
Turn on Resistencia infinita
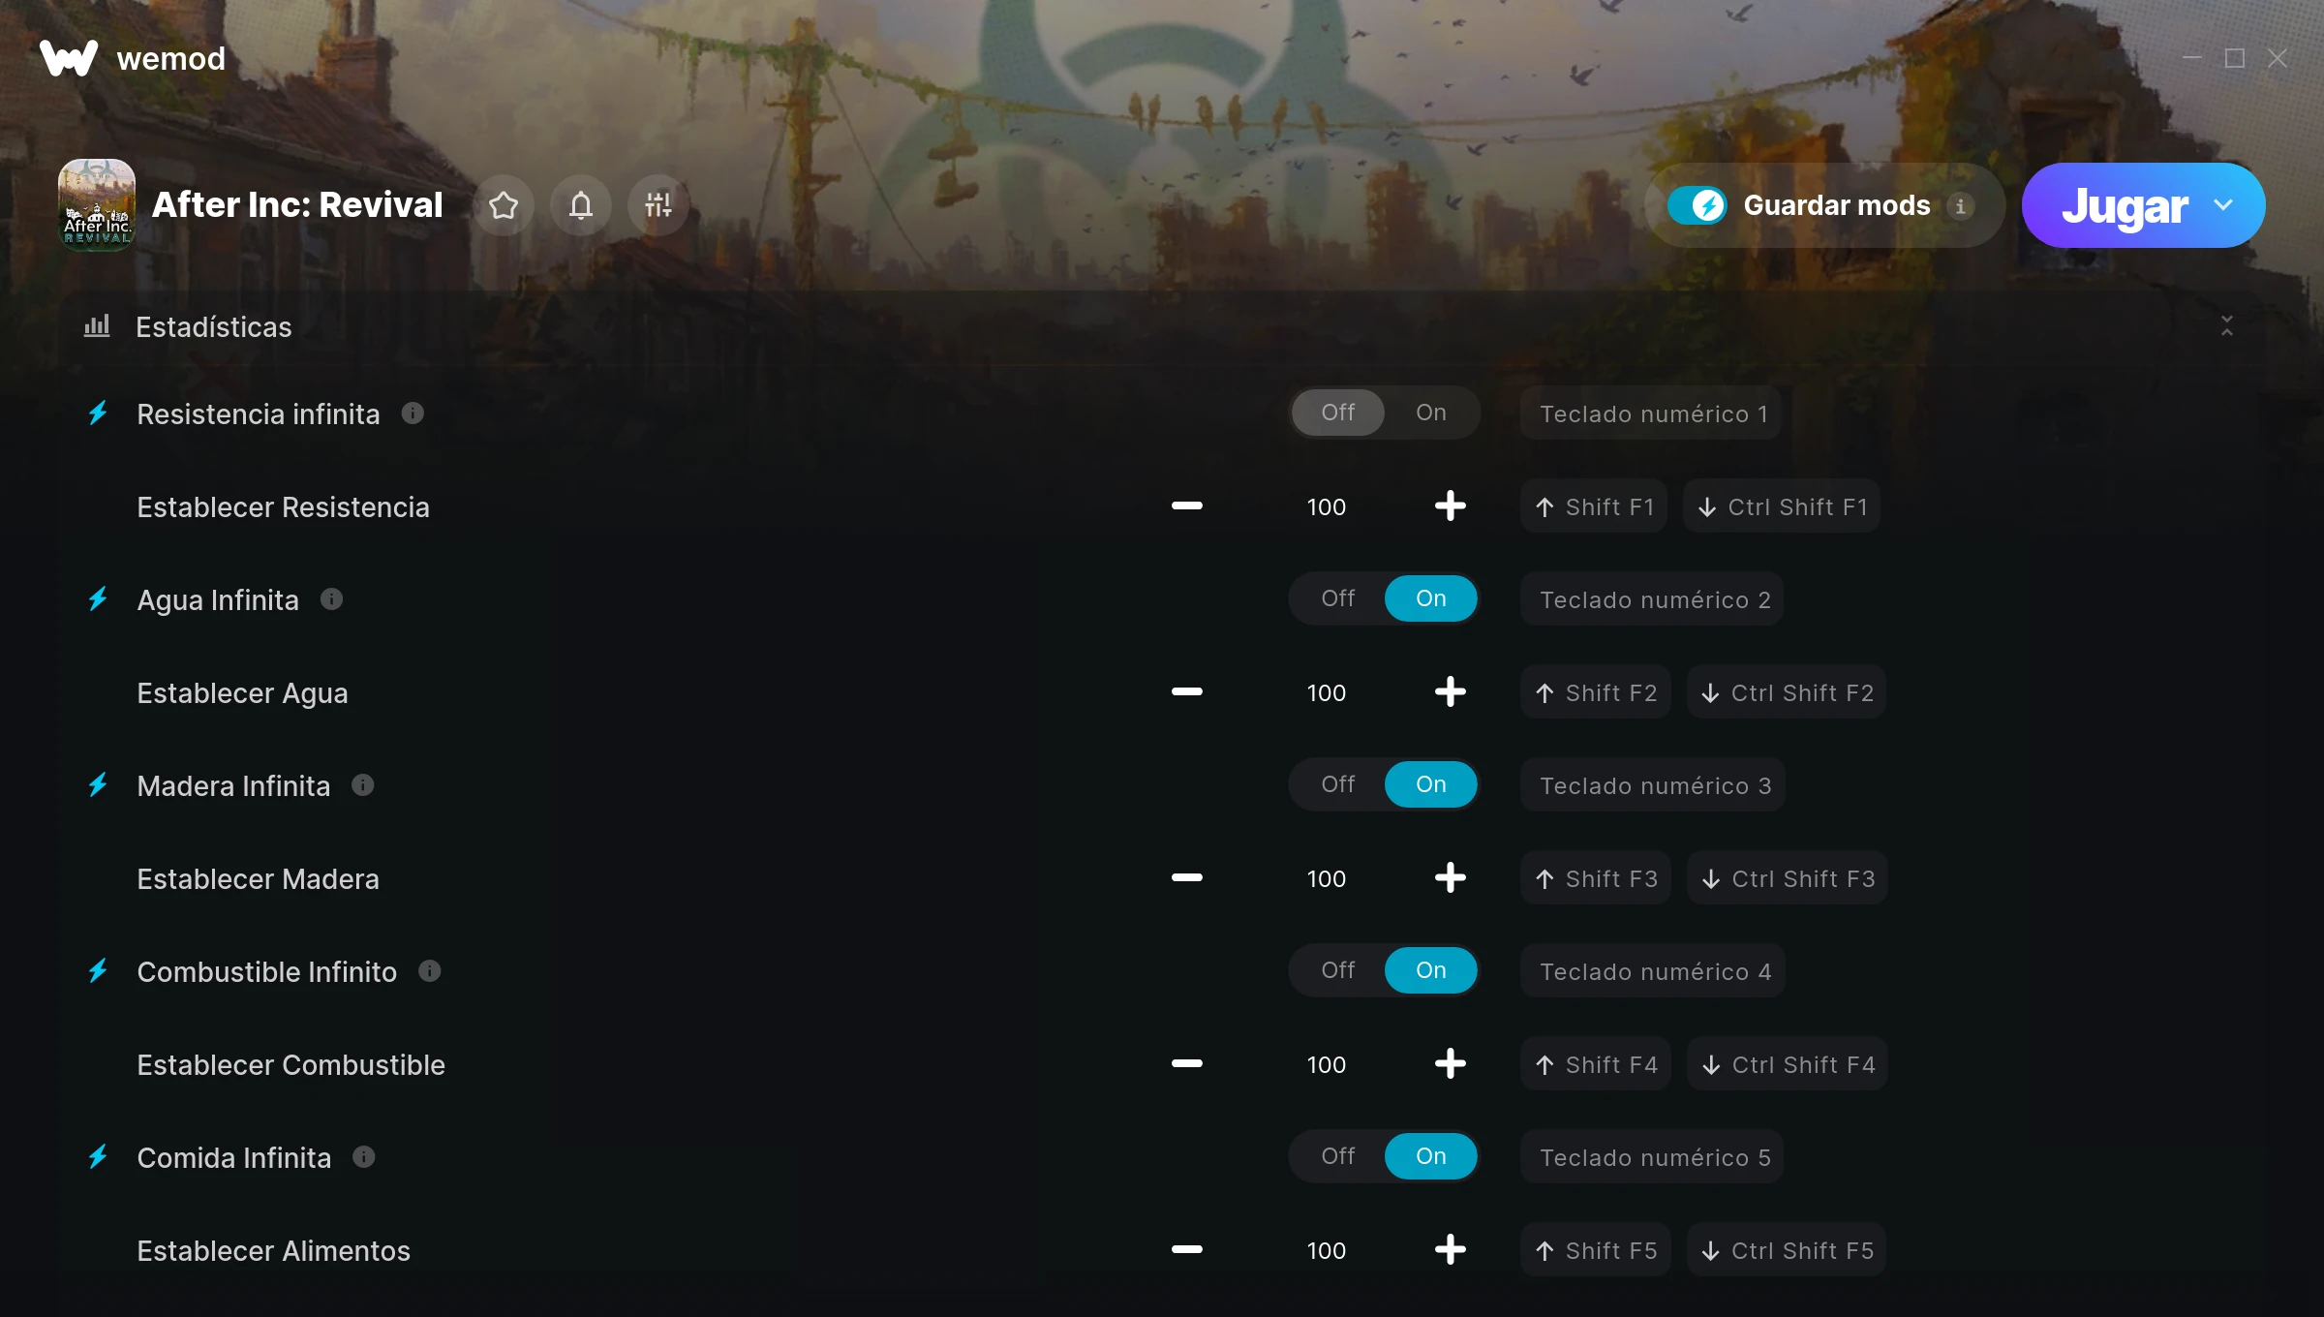[x=1431, y=413]
